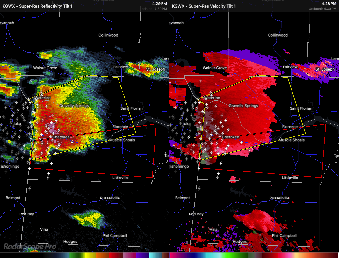
Task: Click Florence in the reflectivity panel
Action: click(120, 127)
